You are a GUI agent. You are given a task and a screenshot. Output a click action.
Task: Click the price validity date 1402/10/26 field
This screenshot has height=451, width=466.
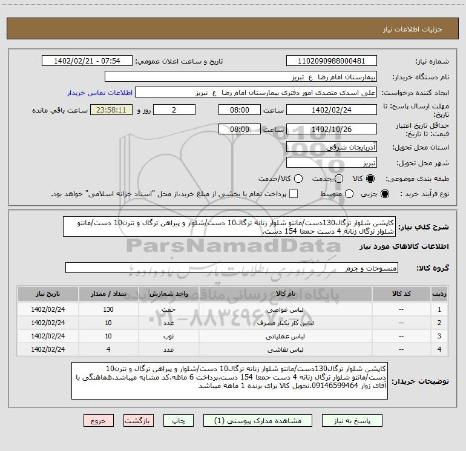[x=332, y=129]
